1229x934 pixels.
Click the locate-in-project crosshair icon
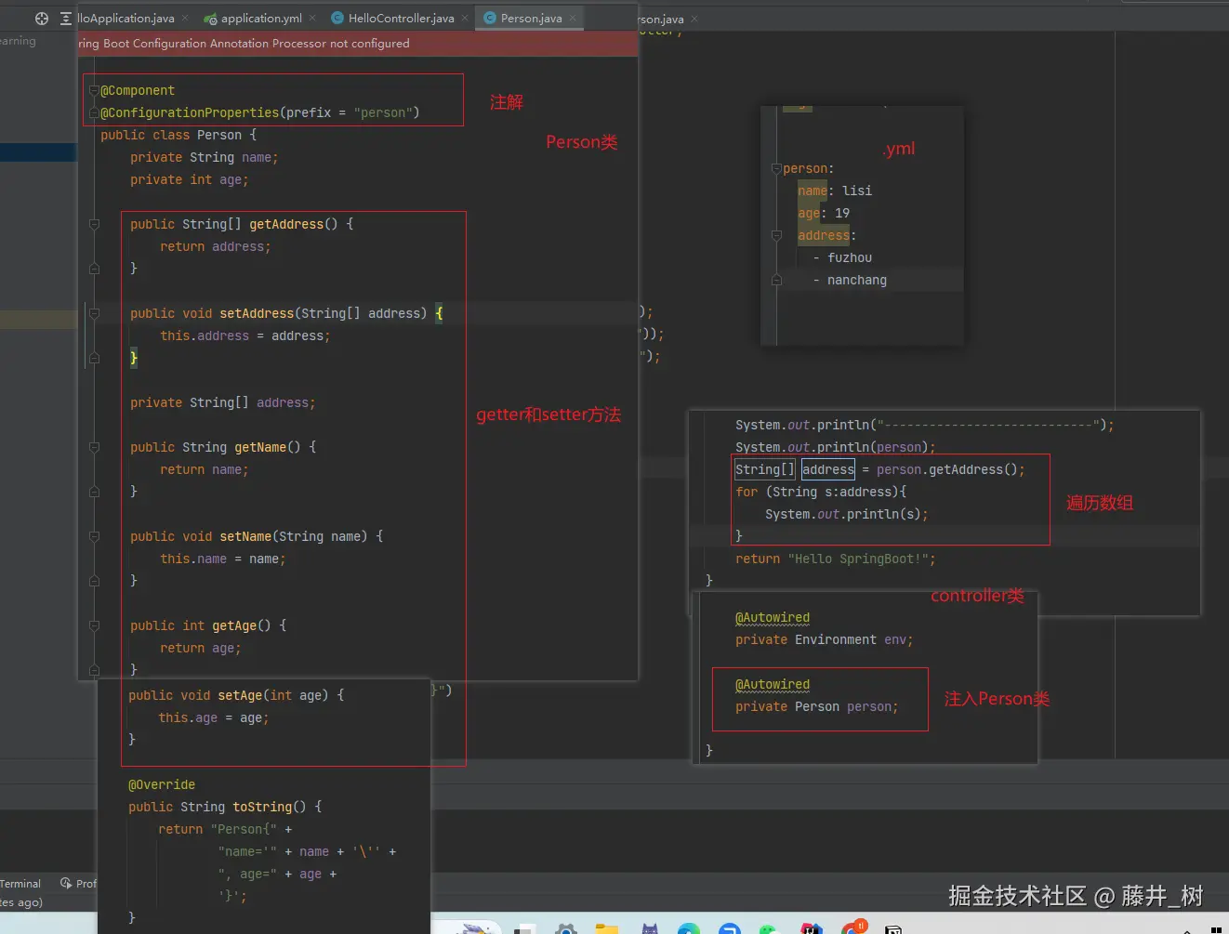tap(42, 19)
